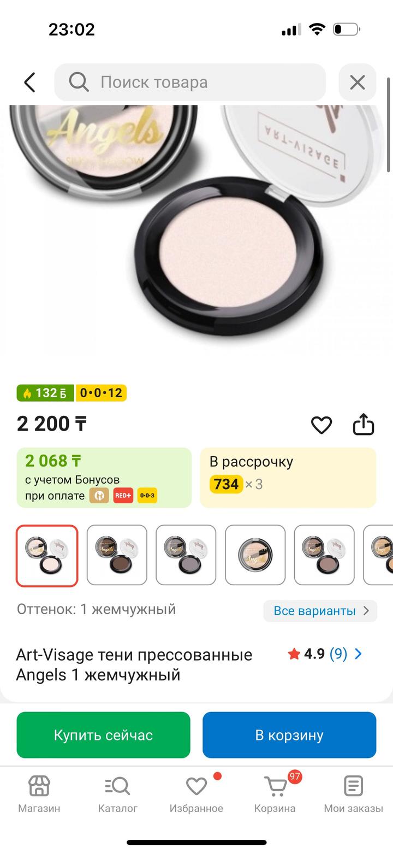Select the selected pearl shade swatch

[x=47, y=555]
